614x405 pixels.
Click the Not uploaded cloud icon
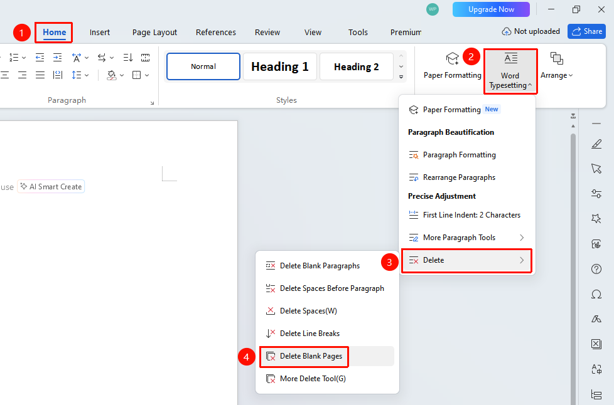click(506, 32)
